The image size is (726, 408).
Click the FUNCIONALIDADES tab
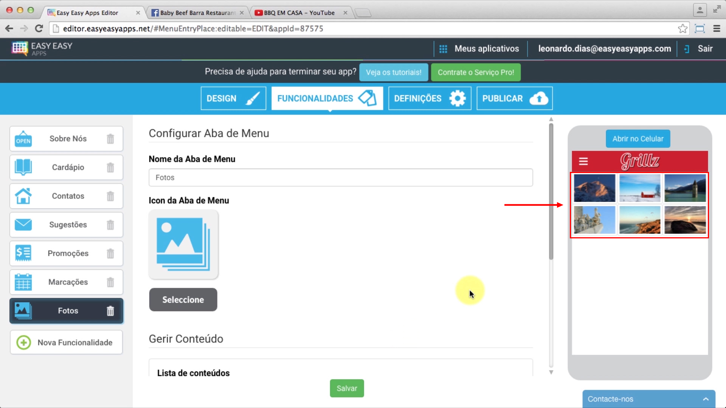click(327, 98)
